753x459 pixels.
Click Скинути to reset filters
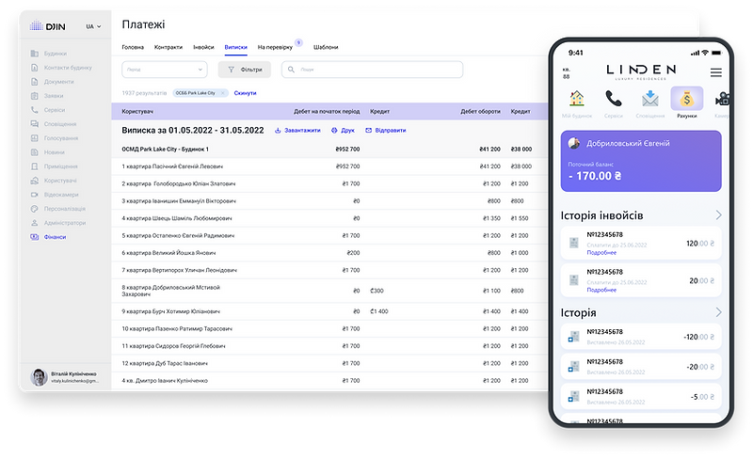245,93
